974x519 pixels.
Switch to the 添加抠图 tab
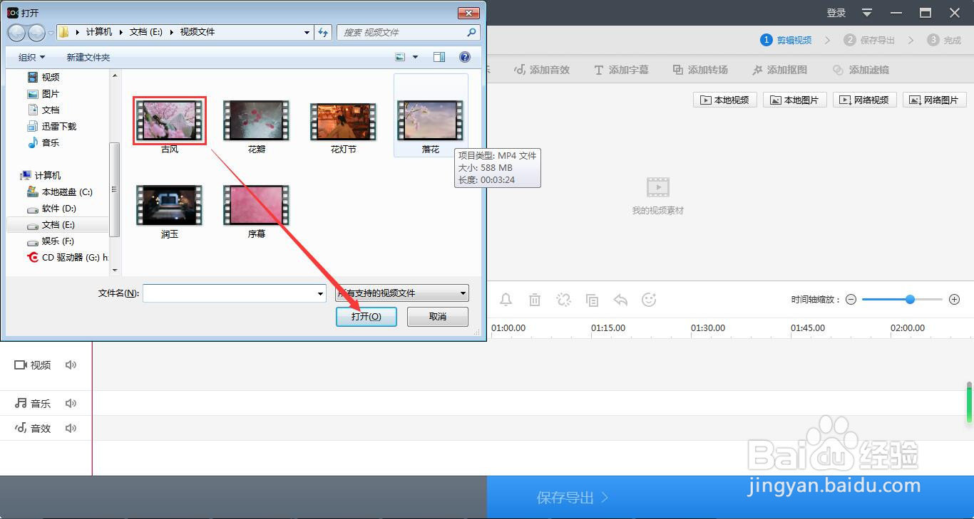tap(779, 70)
